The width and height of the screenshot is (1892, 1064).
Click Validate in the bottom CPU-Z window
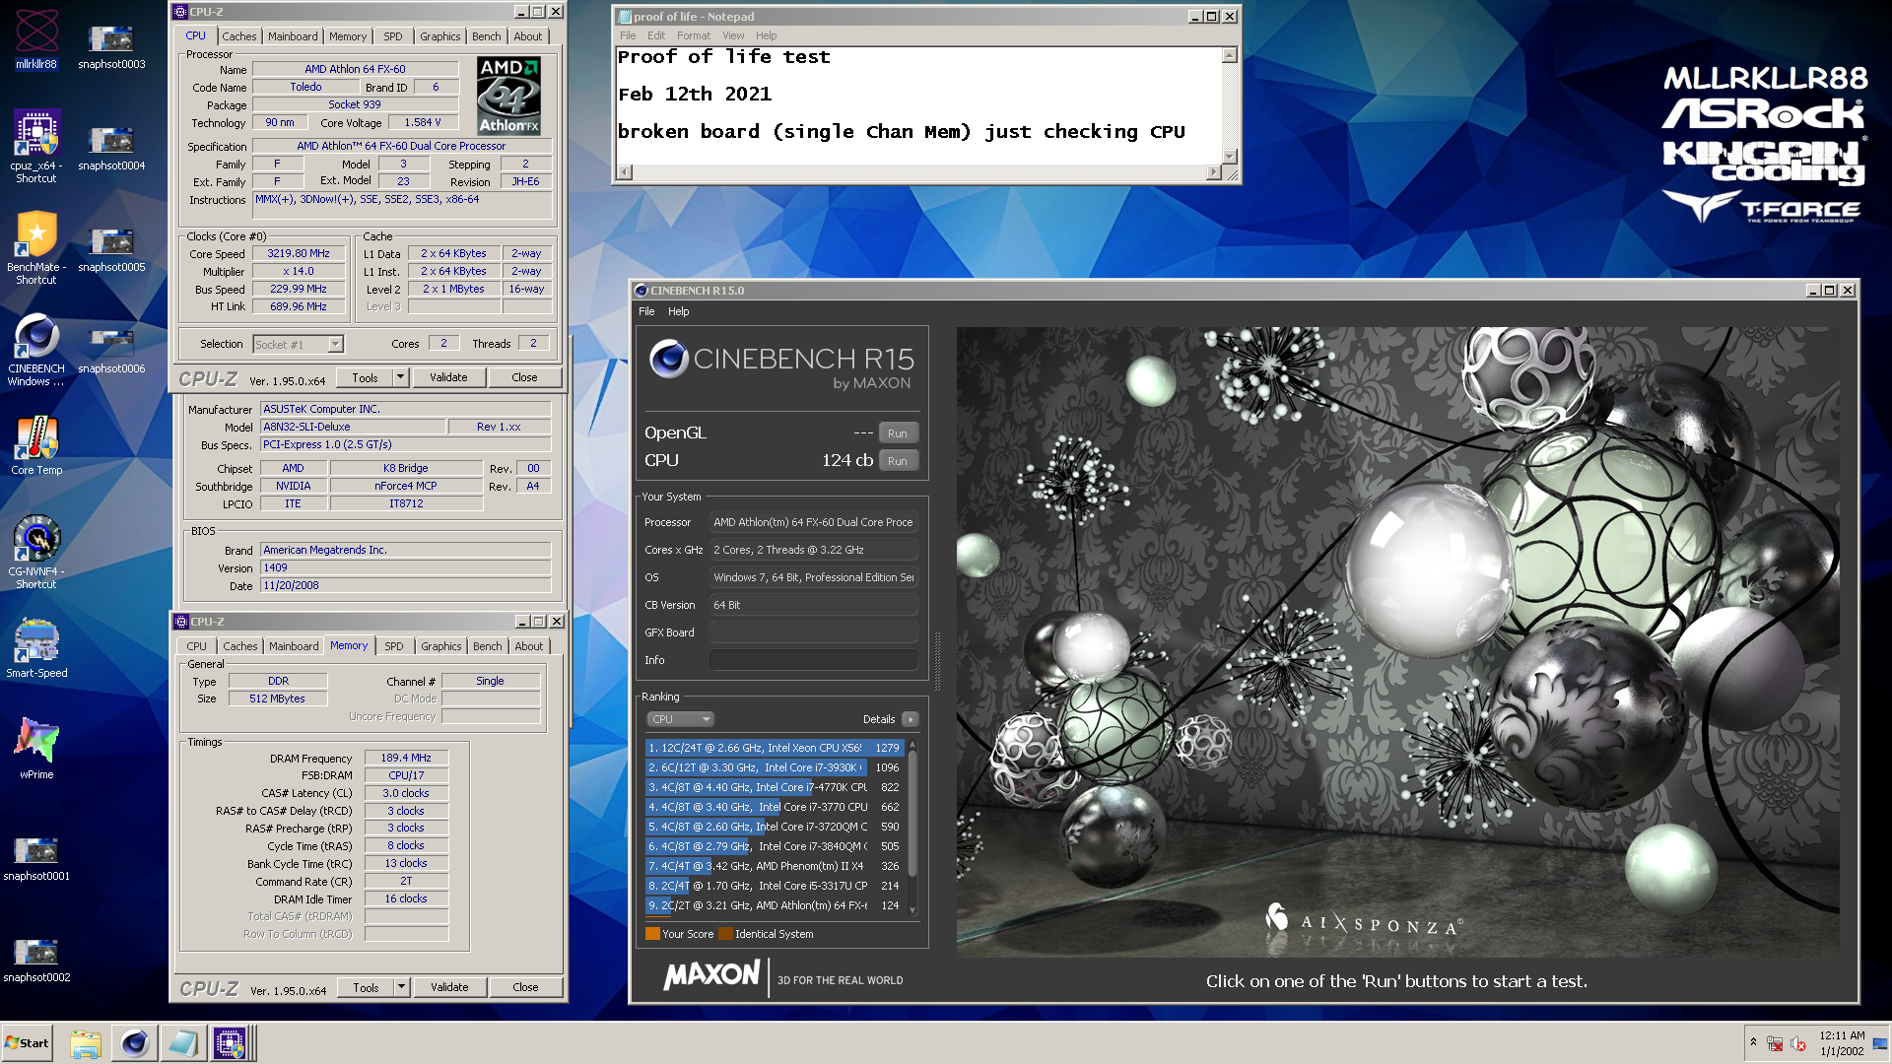click(x=449, y=987)
